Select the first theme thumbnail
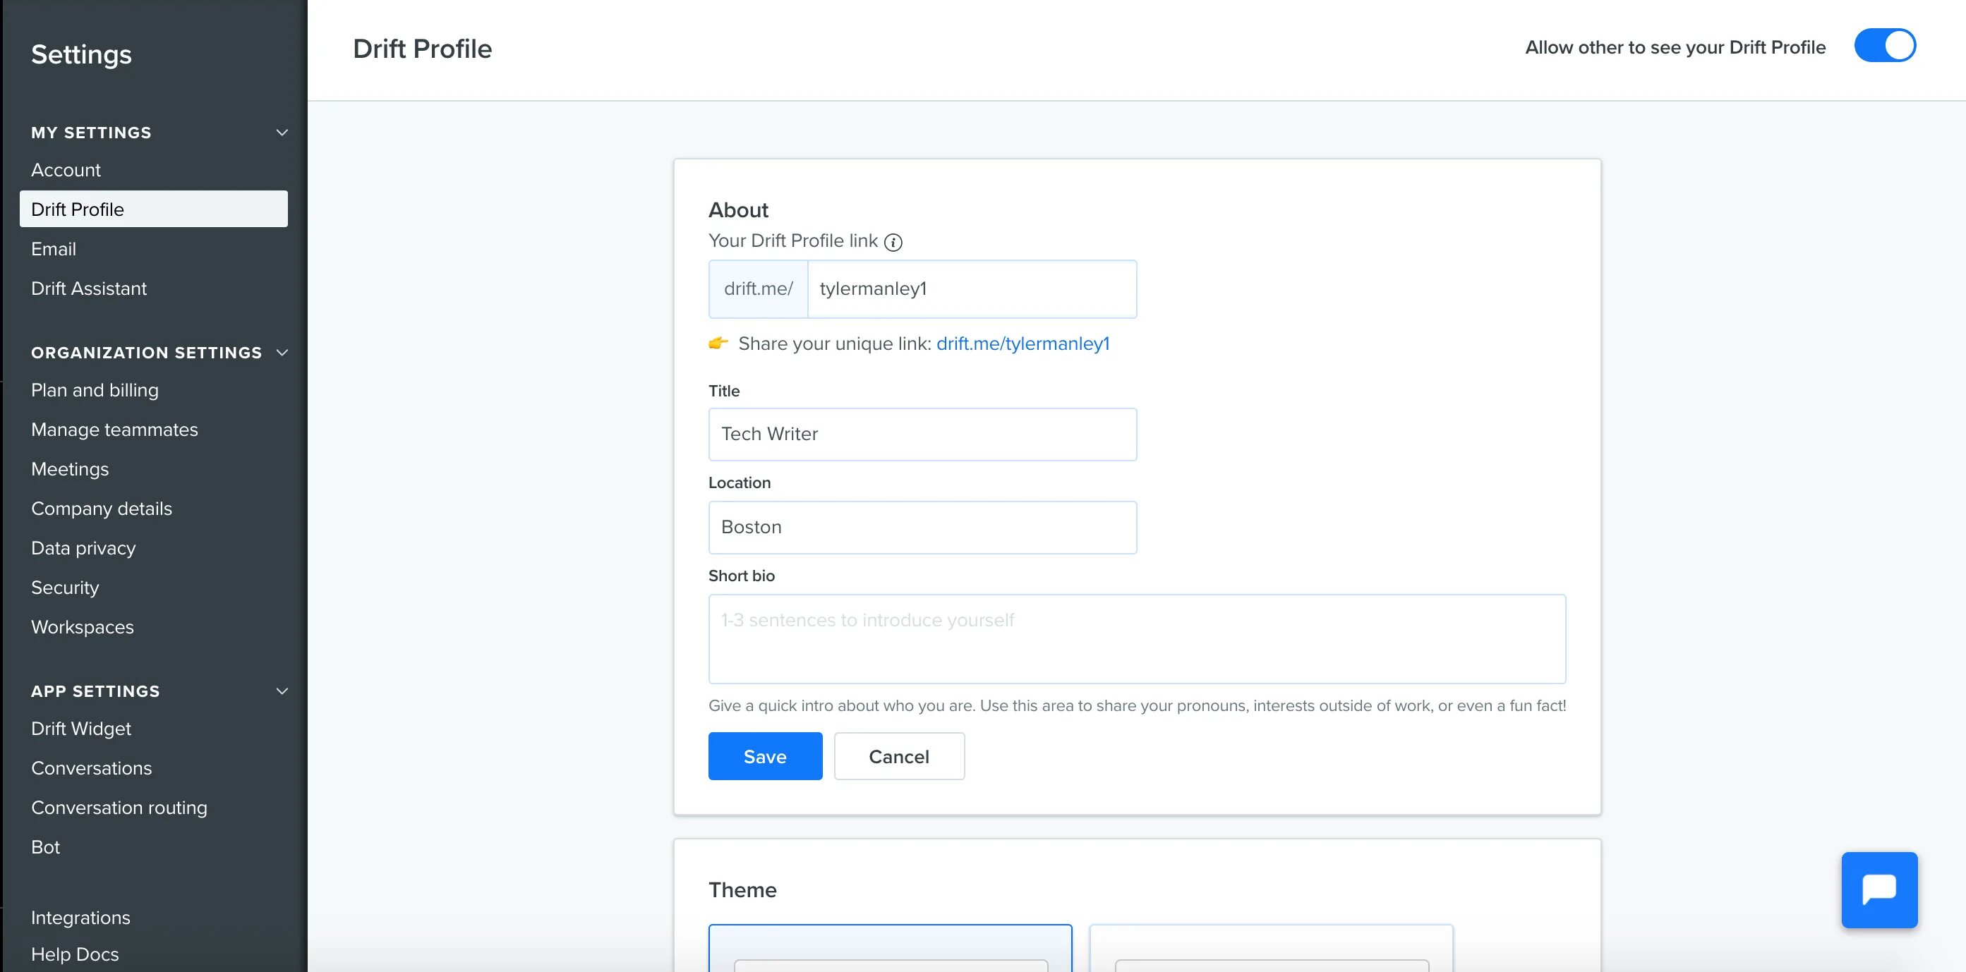The width and height of the screenshot is (1966, 972). click(x=890, y=947)
